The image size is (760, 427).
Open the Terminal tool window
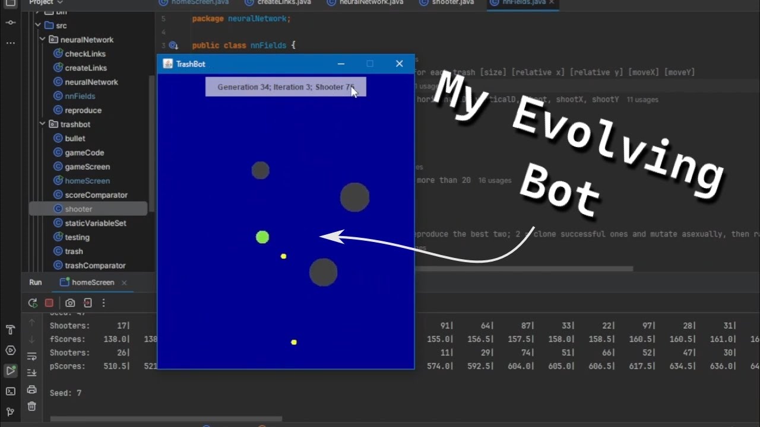click(10, 391)
